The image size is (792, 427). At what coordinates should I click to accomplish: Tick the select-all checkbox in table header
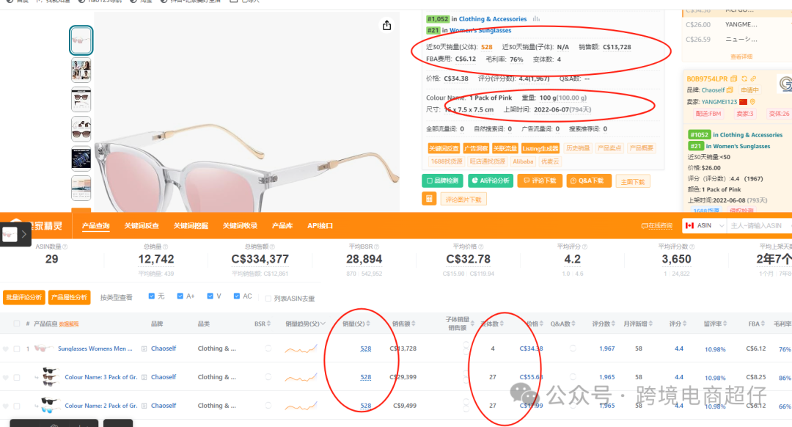(17, 324)
